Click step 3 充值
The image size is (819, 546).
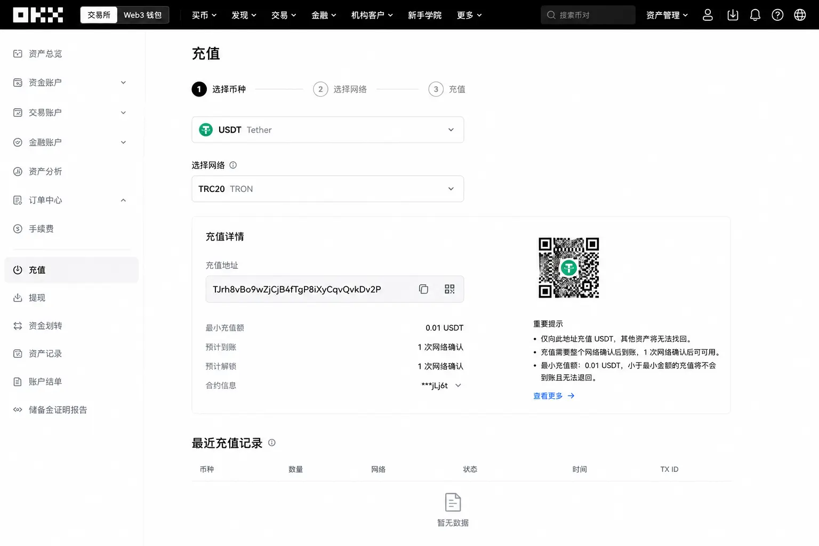tap(447, 89)
